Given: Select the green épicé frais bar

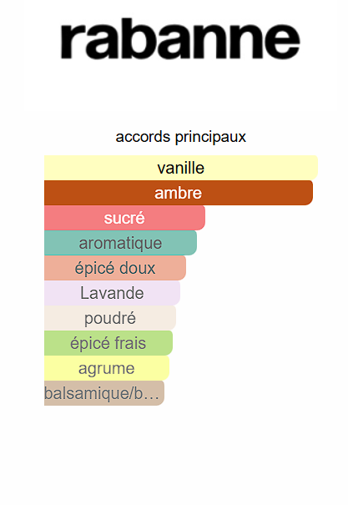Looking at the screenshot, I should [x=108, y=343].
